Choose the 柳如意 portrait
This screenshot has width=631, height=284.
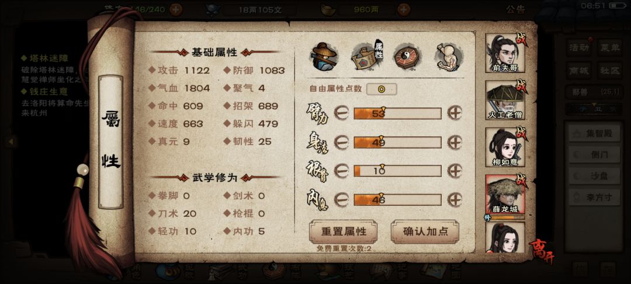[505, 147]
